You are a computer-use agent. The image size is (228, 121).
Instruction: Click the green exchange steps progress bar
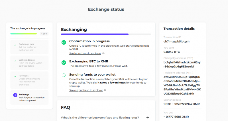[x=24, y=34]
